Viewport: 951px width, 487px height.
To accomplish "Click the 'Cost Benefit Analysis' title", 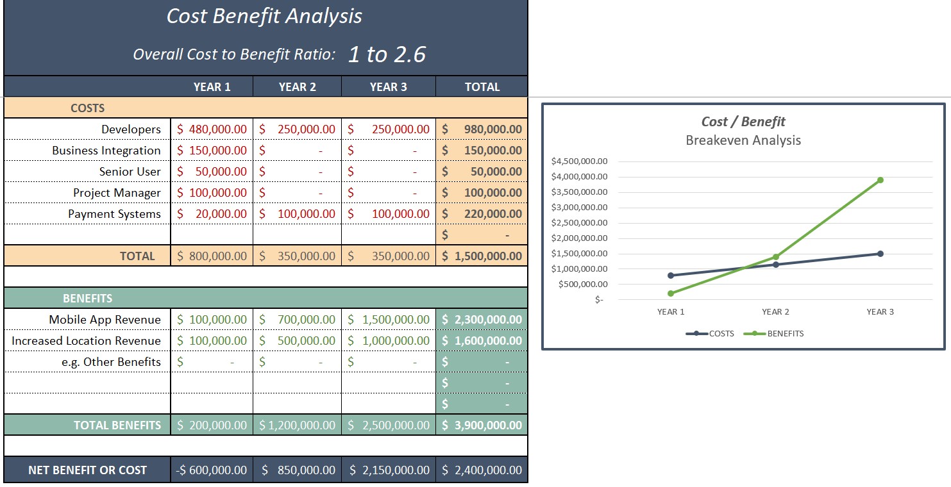I will click(x=264, y=17).
